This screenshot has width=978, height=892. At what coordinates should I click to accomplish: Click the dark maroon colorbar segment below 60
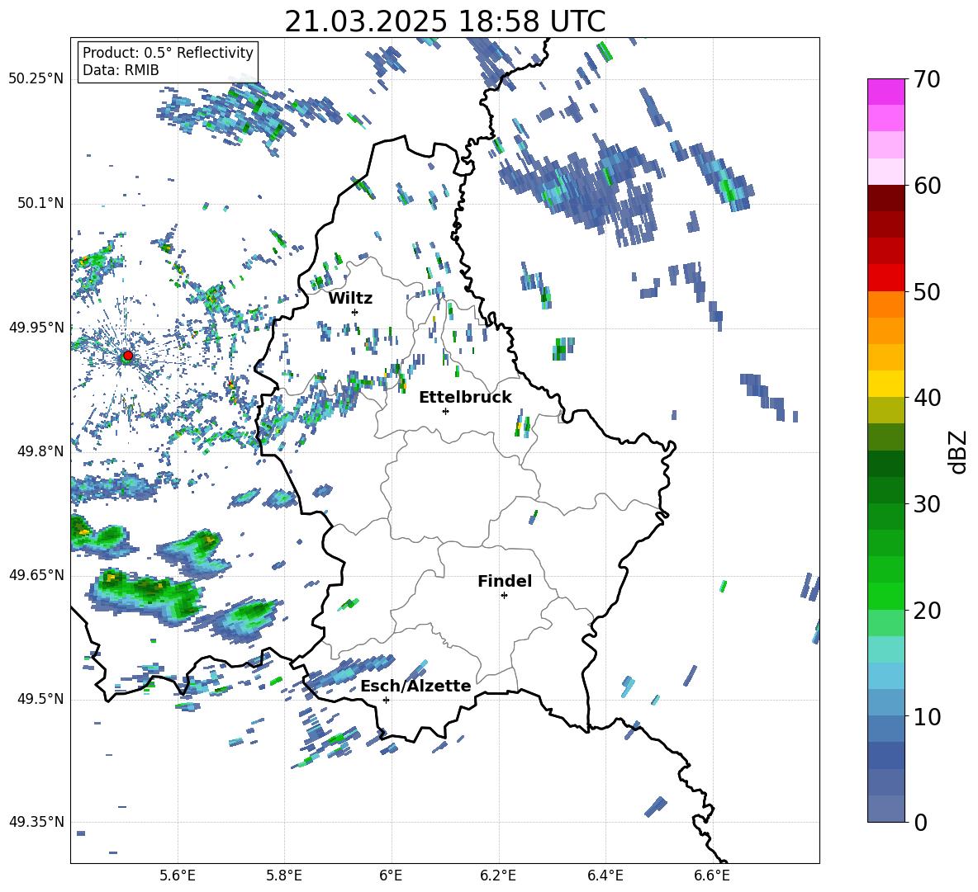(x=886, y=198)
